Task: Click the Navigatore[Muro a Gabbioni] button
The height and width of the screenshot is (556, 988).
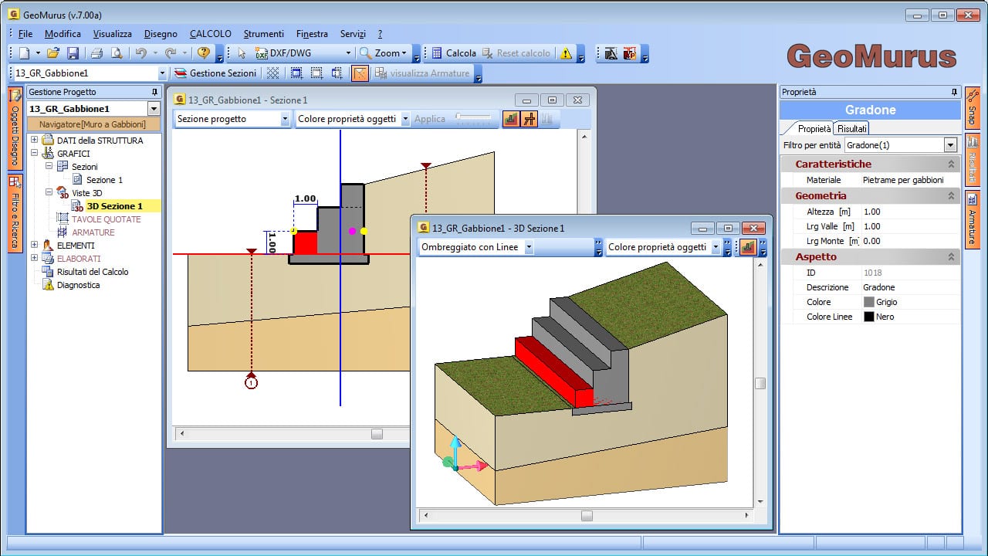Action: point(93,124)
